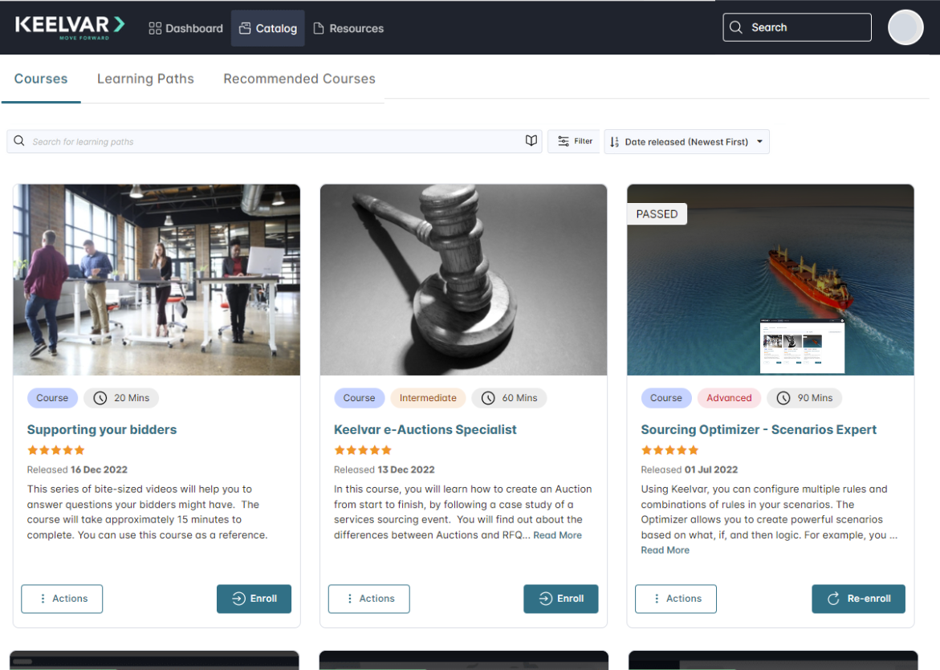Click the Released 16 Dec 2022 date

[x=77, y=470]
